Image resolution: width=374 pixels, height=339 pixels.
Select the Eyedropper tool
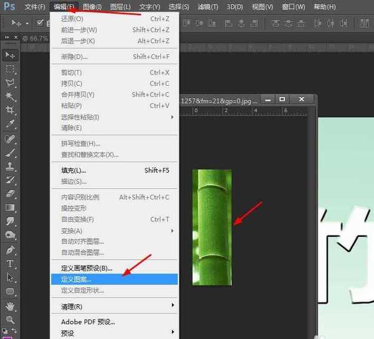(11, 124)
